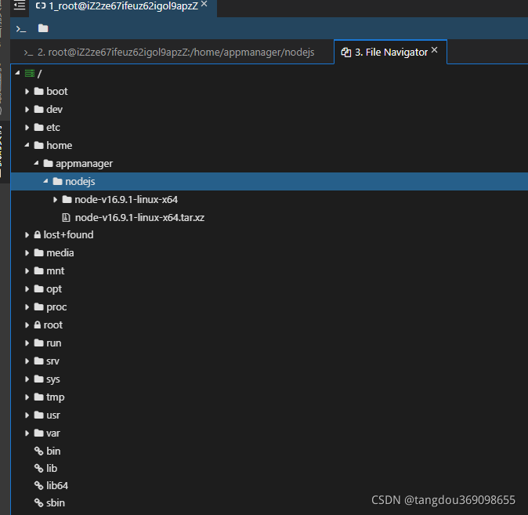Open a new terminal with the prompt icon
The height and width of the screenshot is (515, 528).
click(x=21, y=28)
